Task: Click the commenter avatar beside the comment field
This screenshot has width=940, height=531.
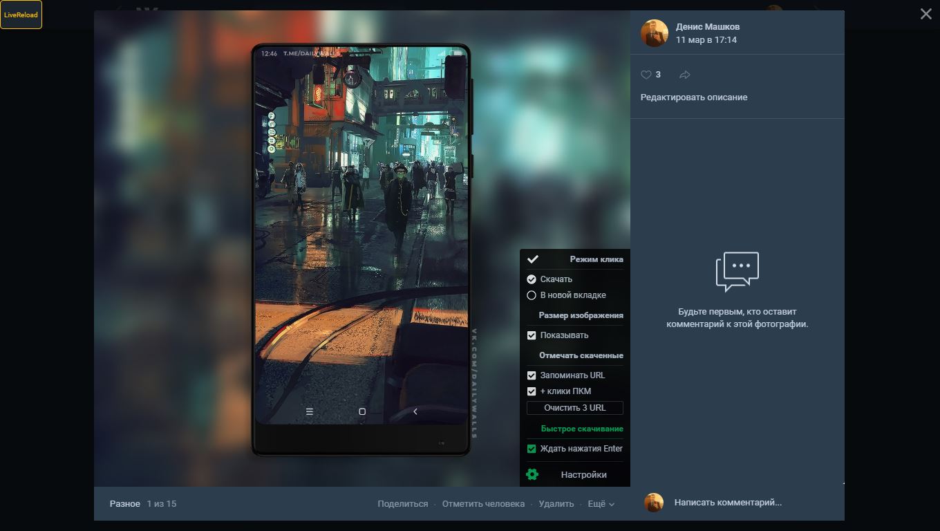Action: [654, 503]
